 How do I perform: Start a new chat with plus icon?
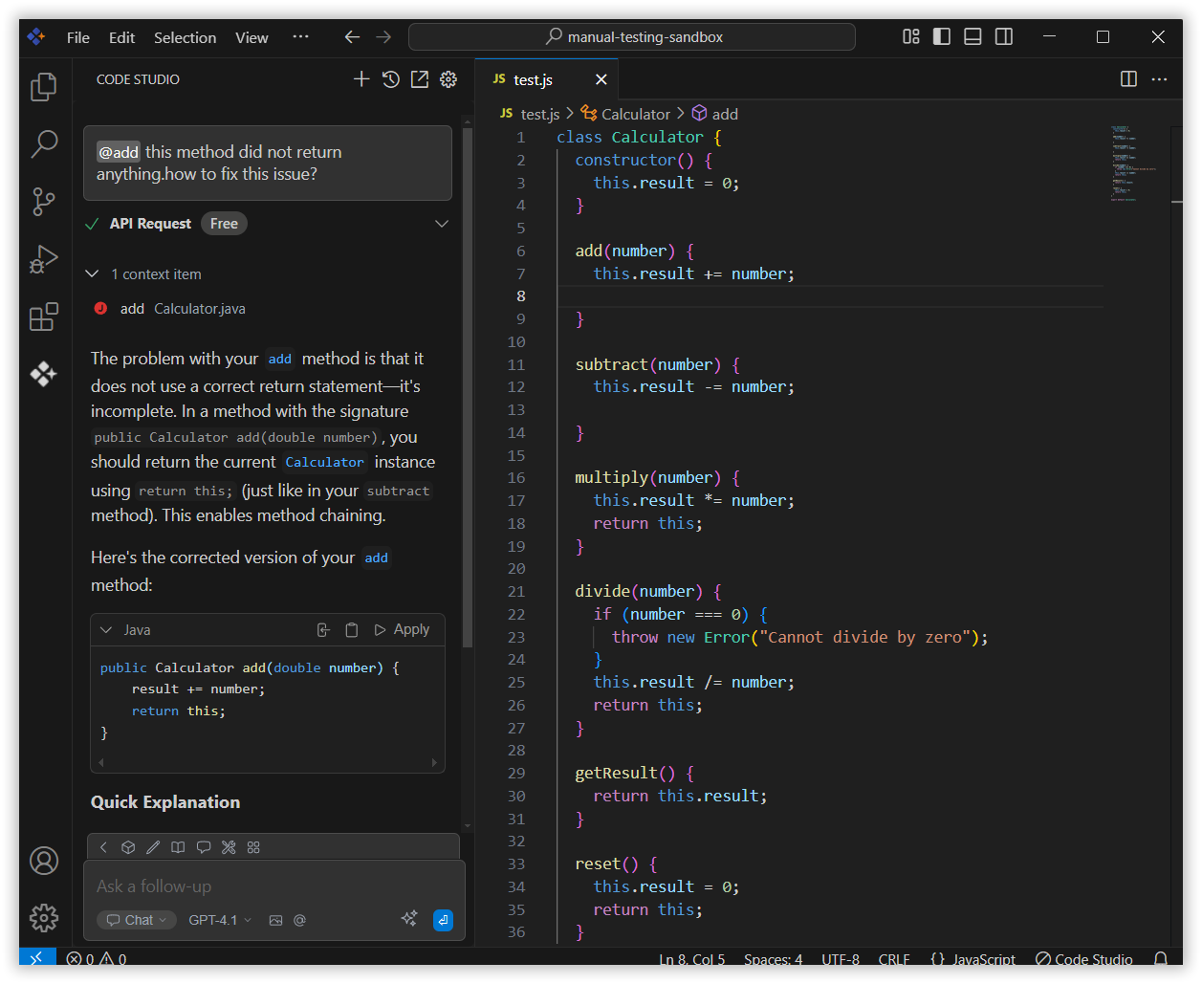[x=361, y=79]
